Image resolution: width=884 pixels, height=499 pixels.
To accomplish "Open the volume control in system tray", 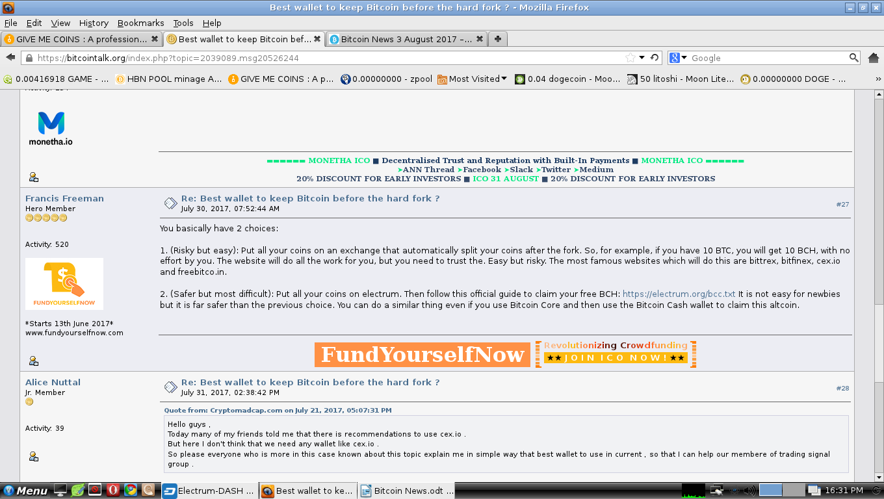I will click(749, 491).
